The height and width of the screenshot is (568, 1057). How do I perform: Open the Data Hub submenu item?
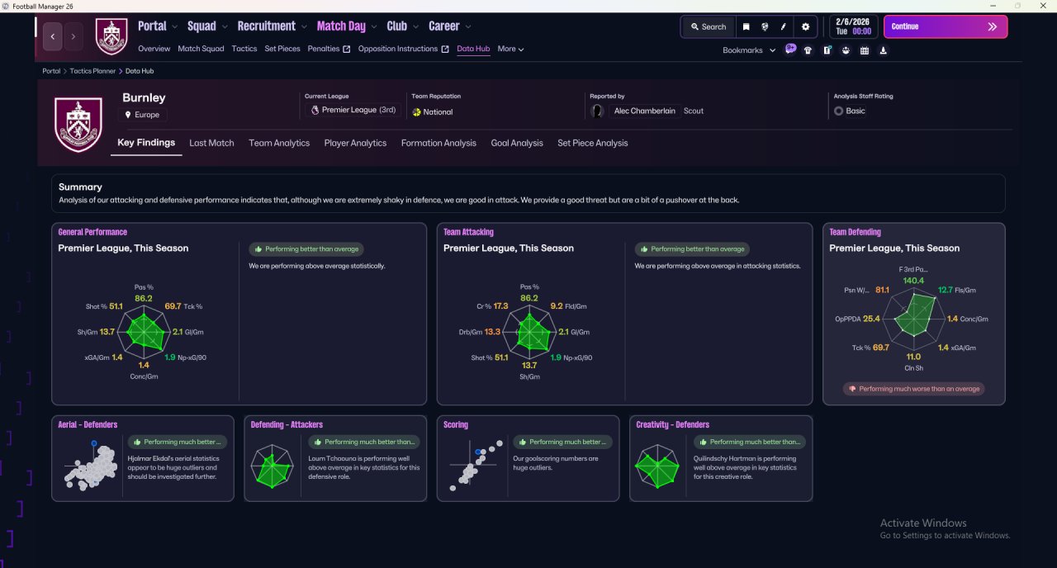pos(473,49)
